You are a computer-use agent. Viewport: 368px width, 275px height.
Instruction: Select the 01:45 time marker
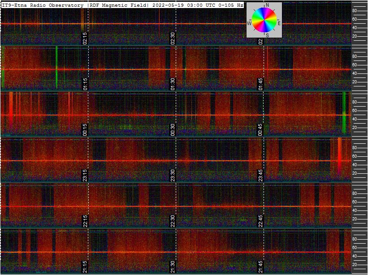coord(260,84)
